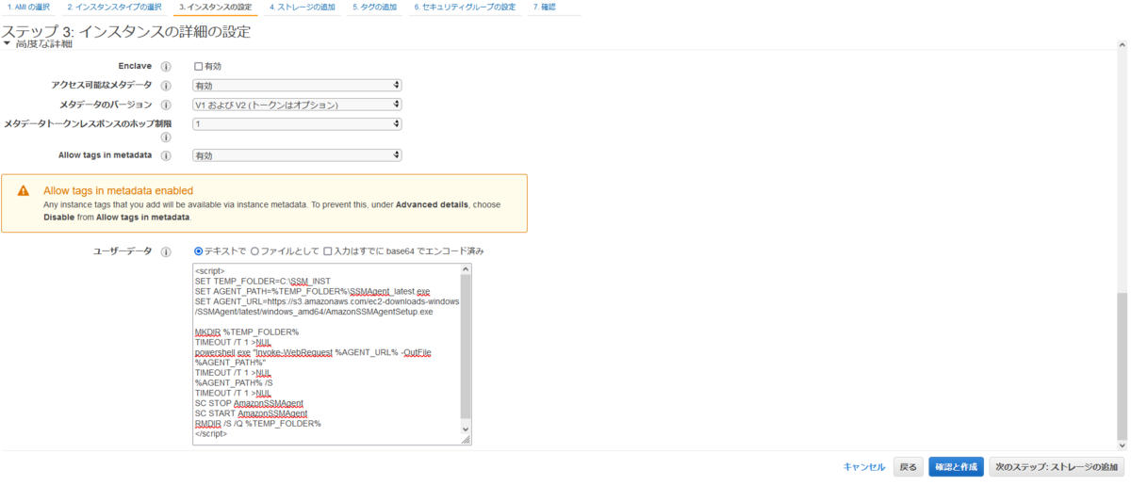Click the ステップ 3 page heading
1131x485 pixels.
click(x=126, y=31)
